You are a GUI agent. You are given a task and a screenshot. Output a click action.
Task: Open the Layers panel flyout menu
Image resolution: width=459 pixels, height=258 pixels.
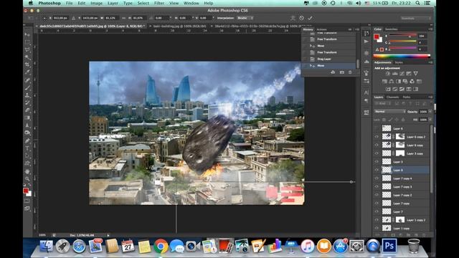pyautogui.click(x=430, y=97)
